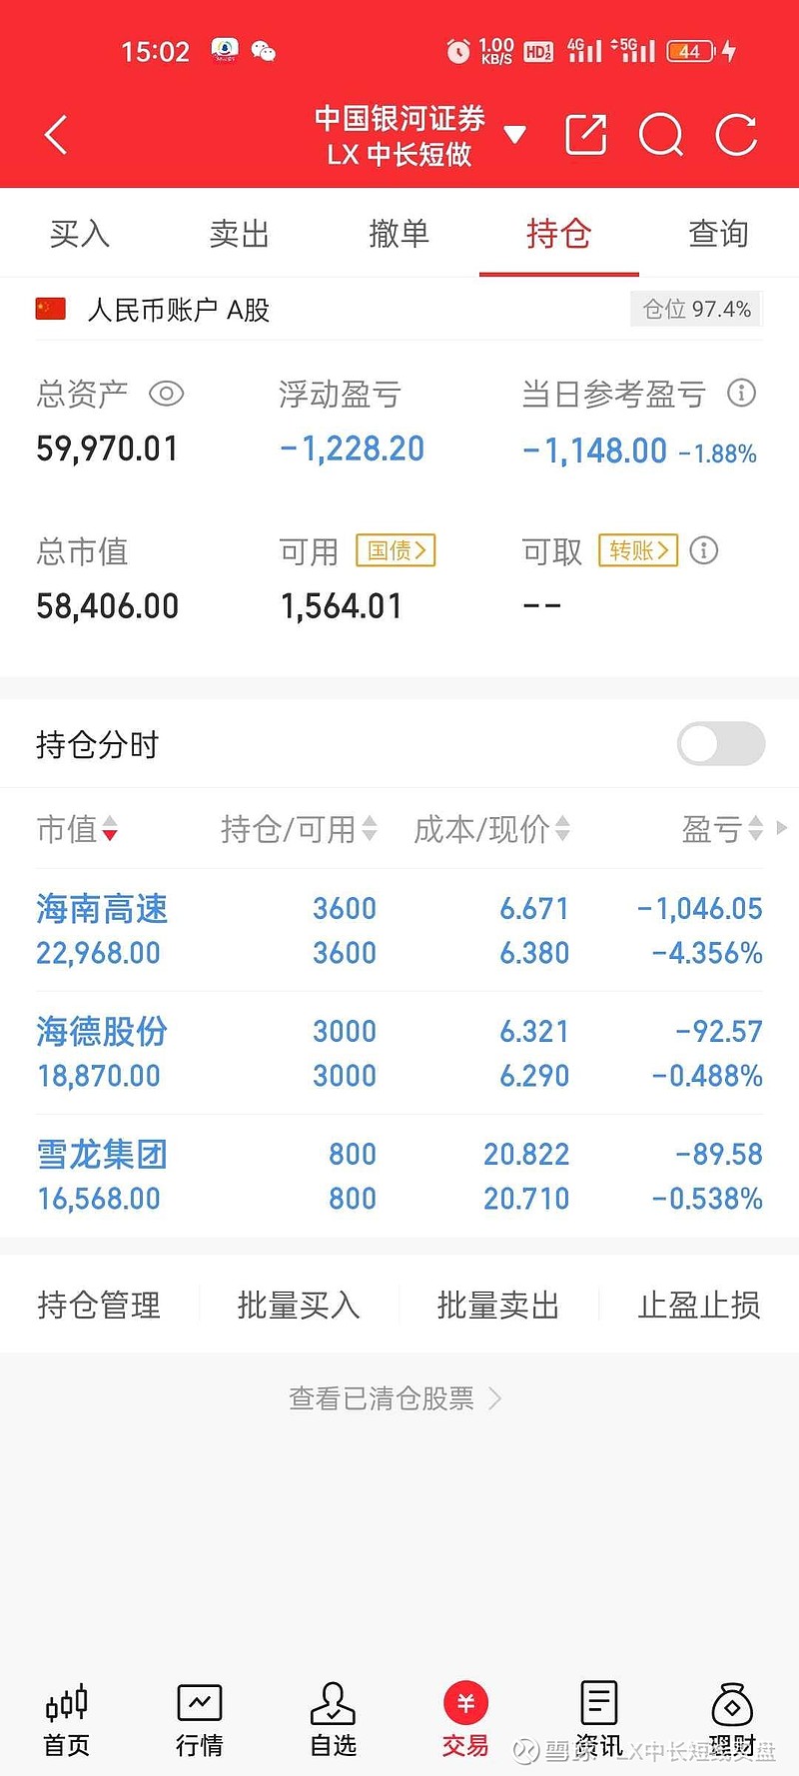Go to 首页 in bottom navigation
Viewport: 799px width, 1776px height.
67,1720
